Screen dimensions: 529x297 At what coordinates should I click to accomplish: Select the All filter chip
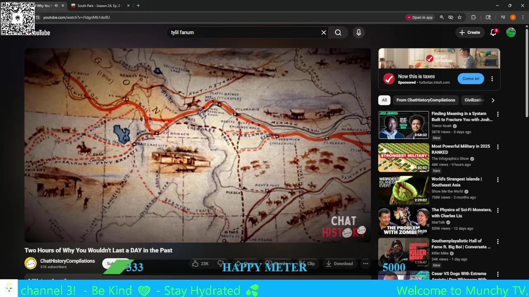pyautogui.click(x=384, y=100)
